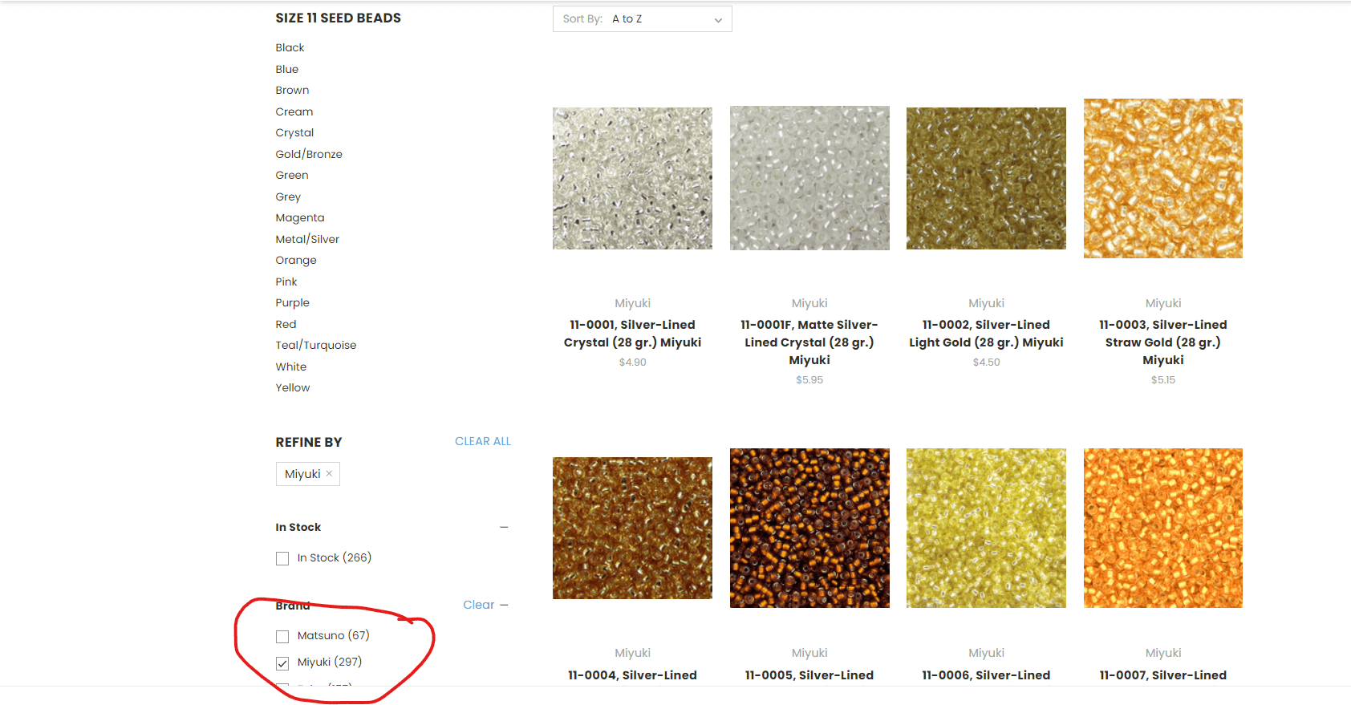Check the Matsuno (67) brand checkbox
The image size is (1351, 705).
(282, 636)
